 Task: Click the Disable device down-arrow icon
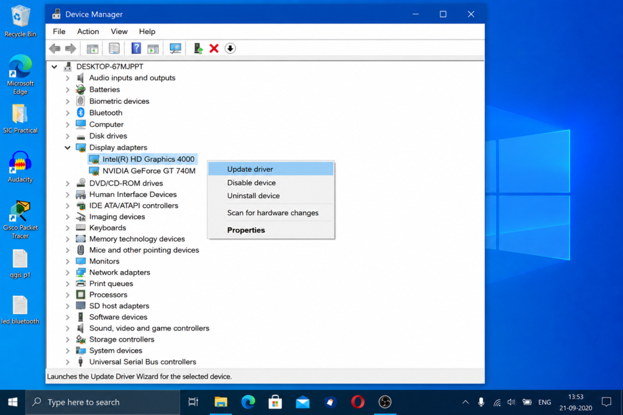click(x=230, y=49)
